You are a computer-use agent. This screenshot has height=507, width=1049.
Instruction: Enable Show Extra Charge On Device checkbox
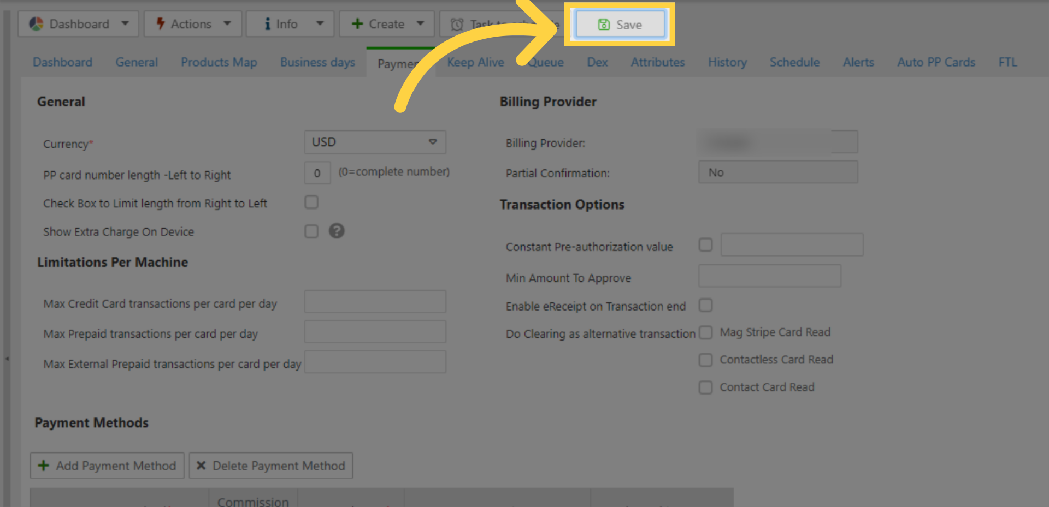(311, 231)
